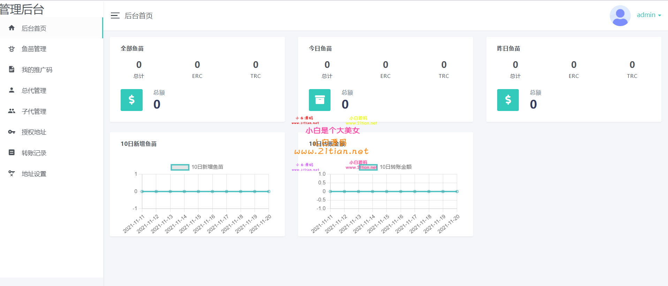Toggle sidebar with hamburger menu icon
The image size is (668, 286).
coord(115,16)
